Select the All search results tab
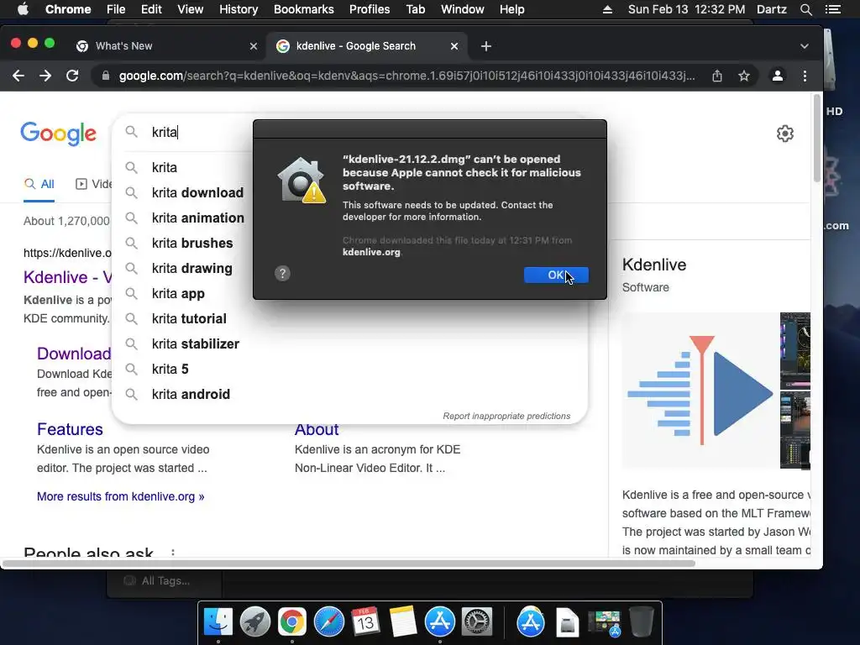The image size is (860, 645). 39,184
